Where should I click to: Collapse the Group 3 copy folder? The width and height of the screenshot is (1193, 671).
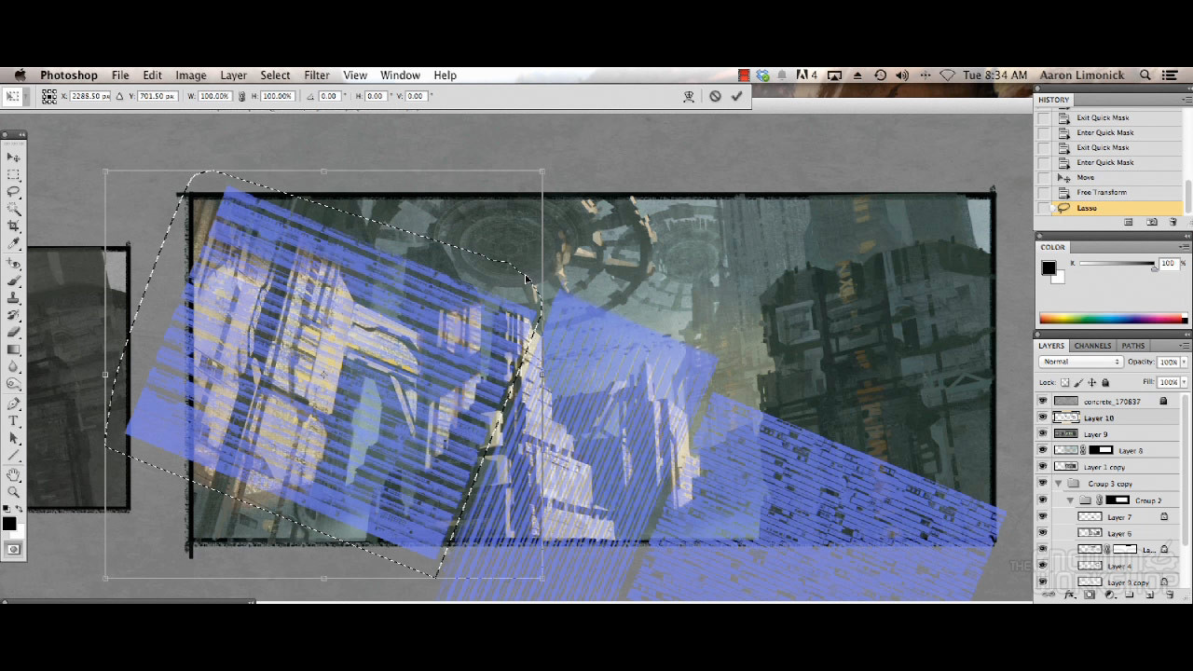(1059, 484)
